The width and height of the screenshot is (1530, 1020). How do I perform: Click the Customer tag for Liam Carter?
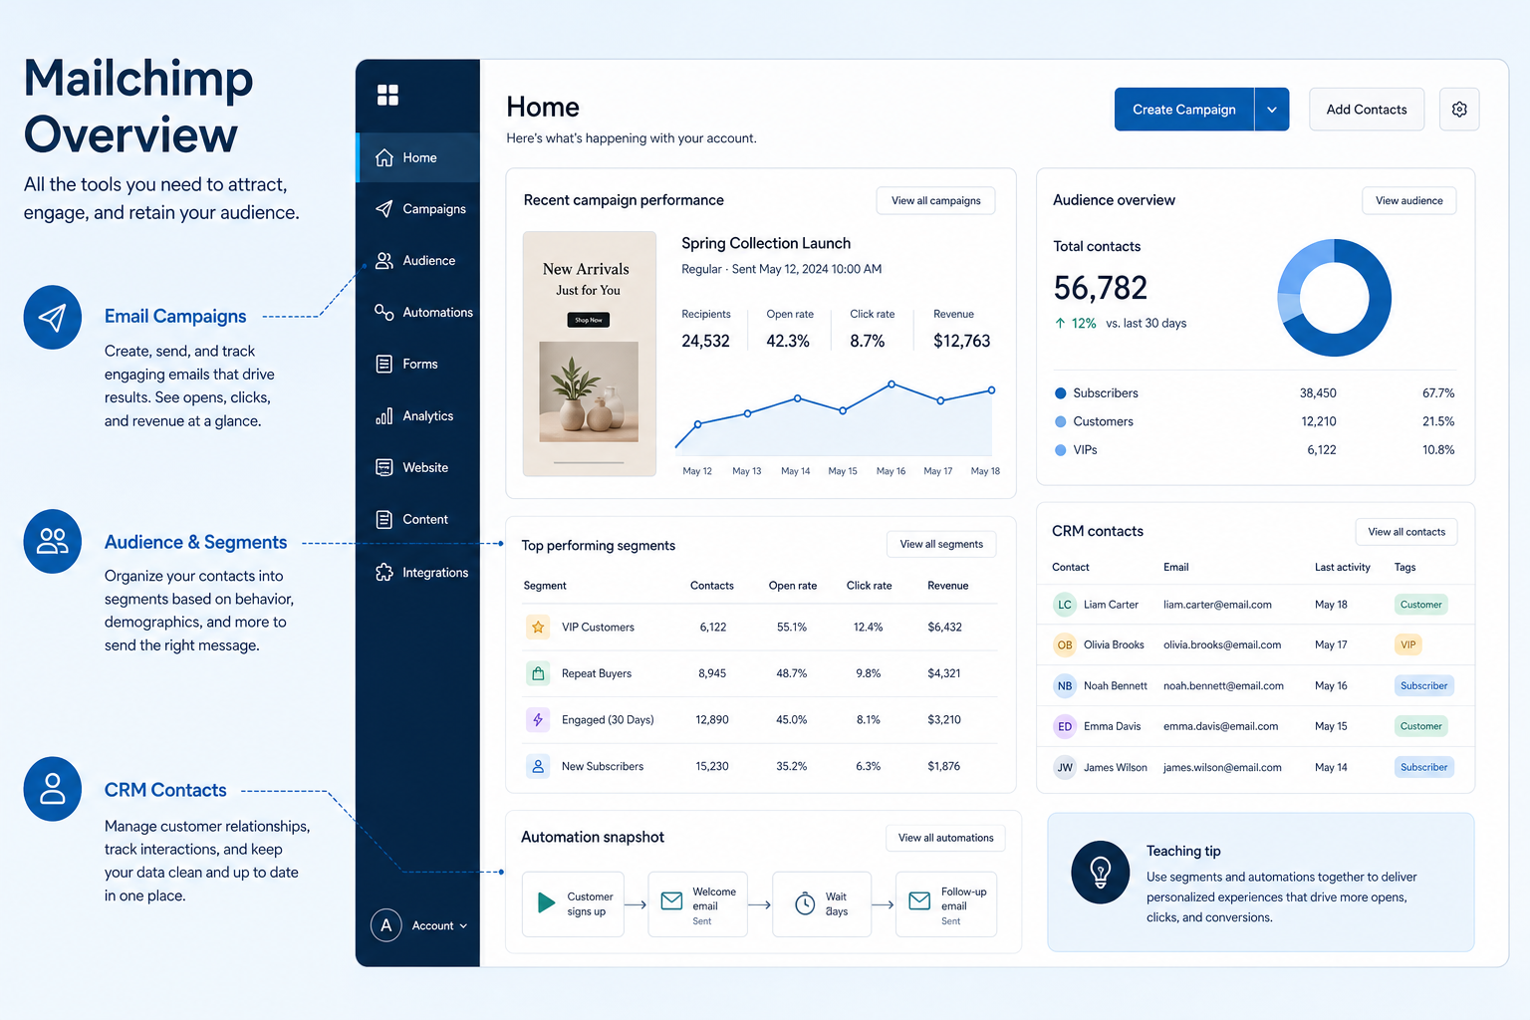(1421, 605)
